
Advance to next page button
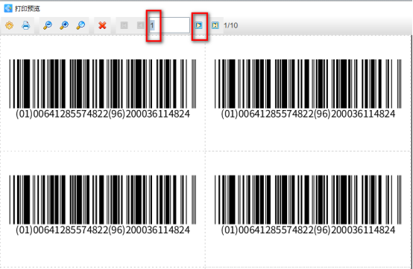point(198,25)
